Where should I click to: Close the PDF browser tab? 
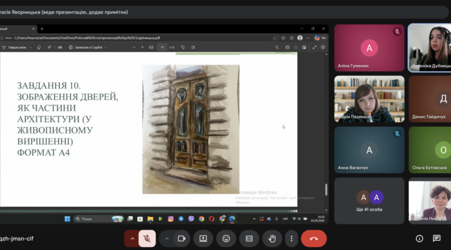(x=34, y=28)
